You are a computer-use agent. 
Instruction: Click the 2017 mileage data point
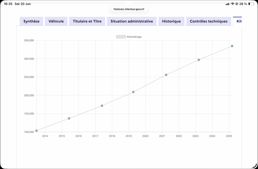click(102, 106)
